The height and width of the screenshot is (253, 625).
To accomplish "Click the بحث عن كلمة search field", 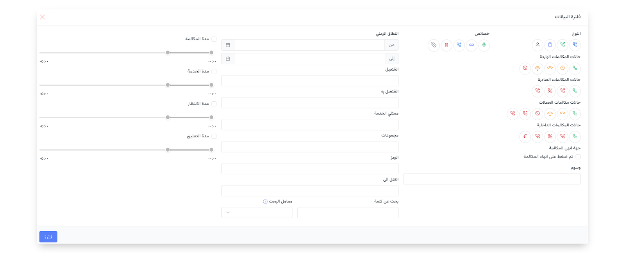I will click(x=348, y=212).
